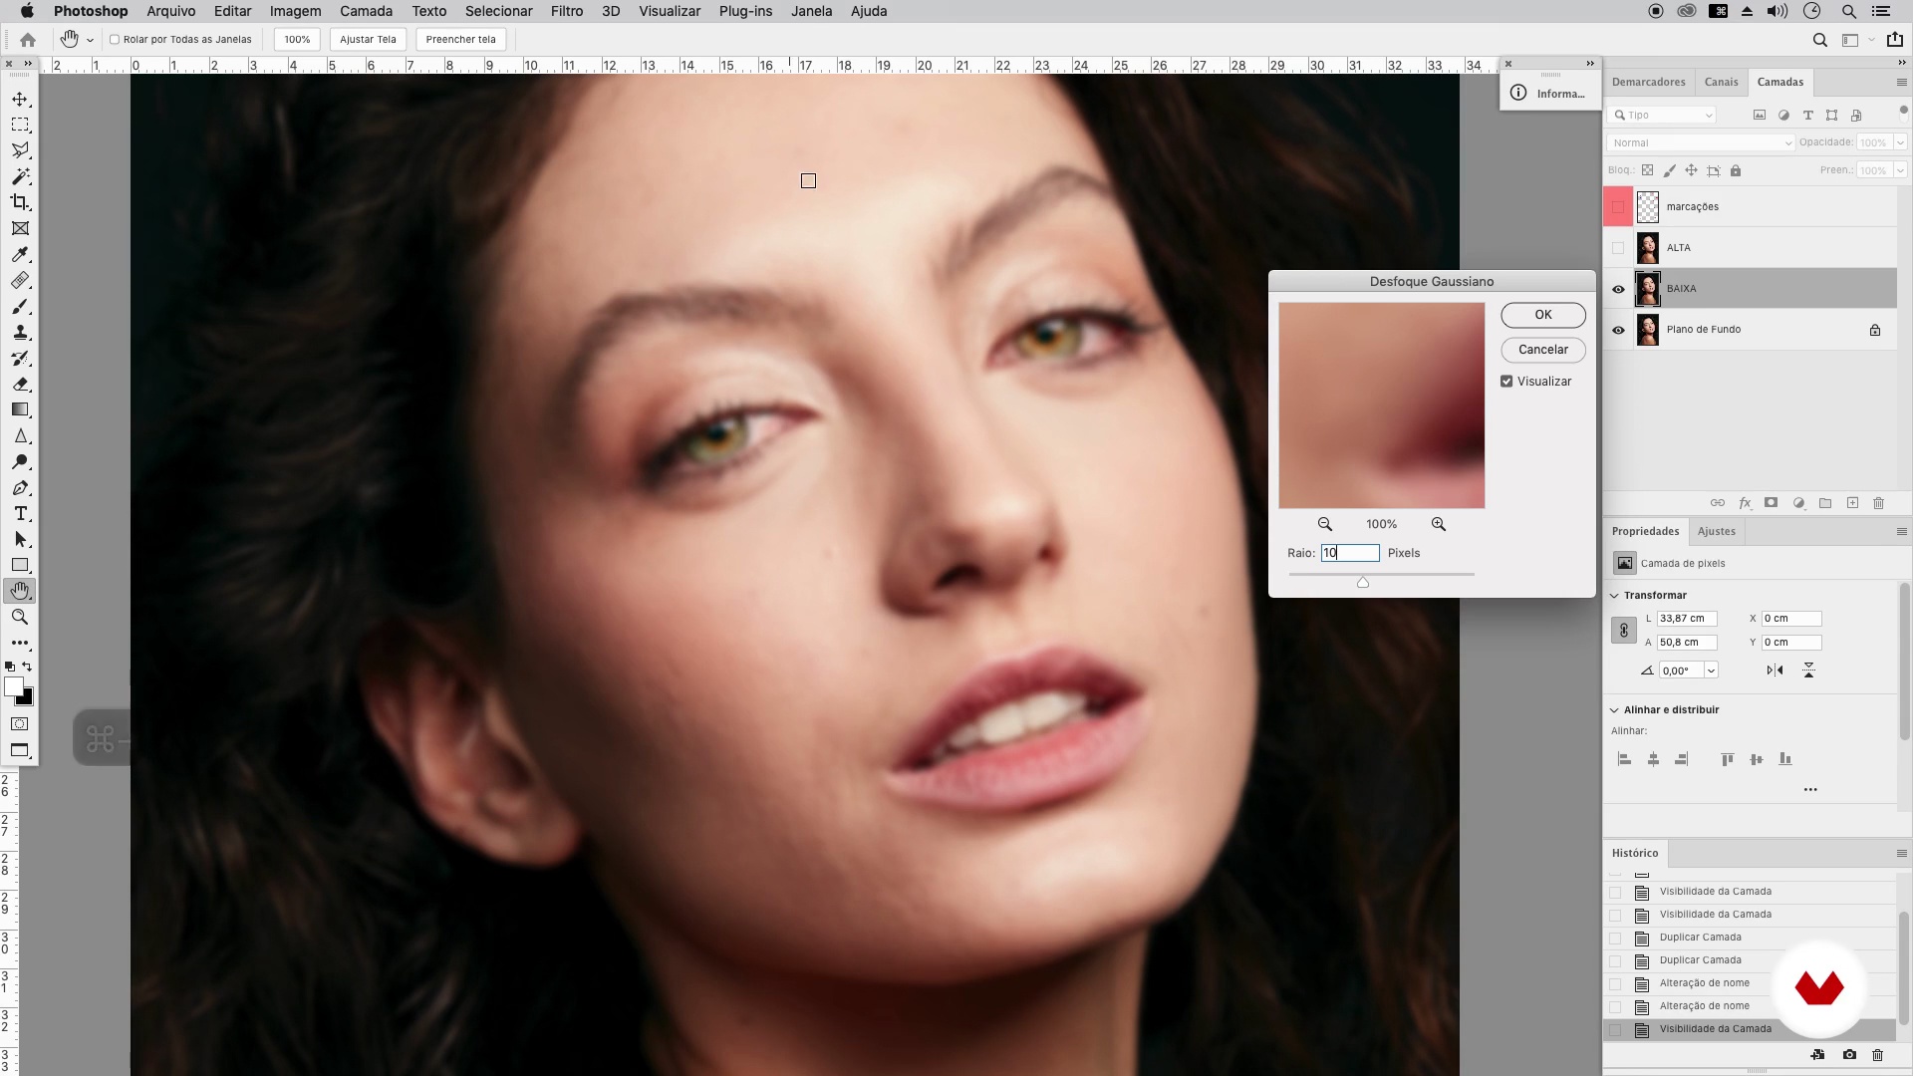The width and height of the screenshot is (1913, 1076).
Task: Enable Rolar por Todas as Janelas checkbox
Action: point(115,40)
